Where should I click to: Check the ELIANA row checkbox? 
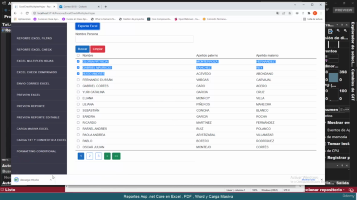pos(78,98)
